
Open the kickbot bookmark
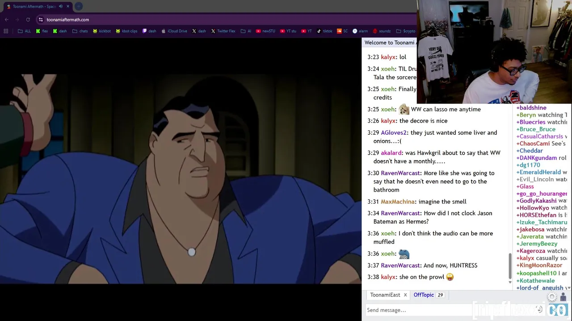click(101, 31)
